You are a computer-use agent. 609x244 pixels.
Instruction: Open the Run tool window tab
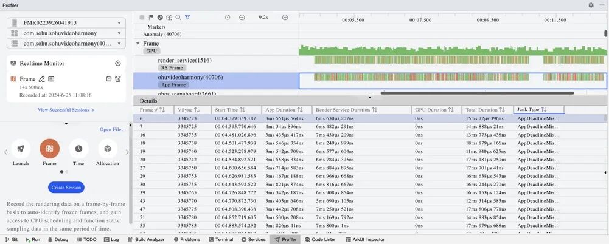33,239
